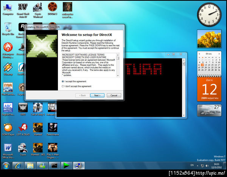Open the Play X-Men Origins shortcut
The width and height of the screenshot is (227, 177).
click(x=53, y=151)
